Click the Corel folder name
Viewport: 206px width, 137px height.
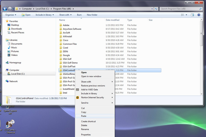point(65,48)
